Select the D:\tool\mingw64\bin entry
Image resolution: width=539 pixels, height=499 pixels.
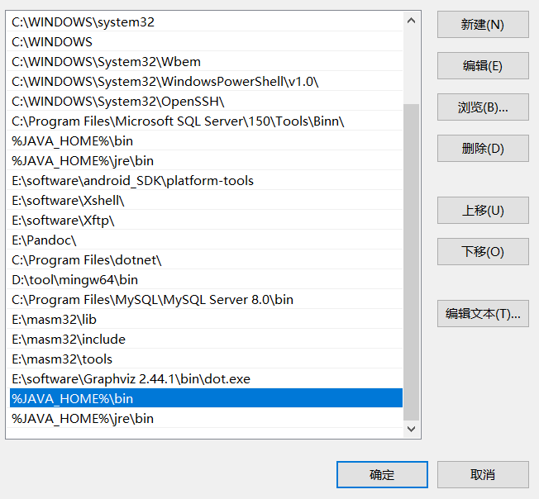(206, 280)
